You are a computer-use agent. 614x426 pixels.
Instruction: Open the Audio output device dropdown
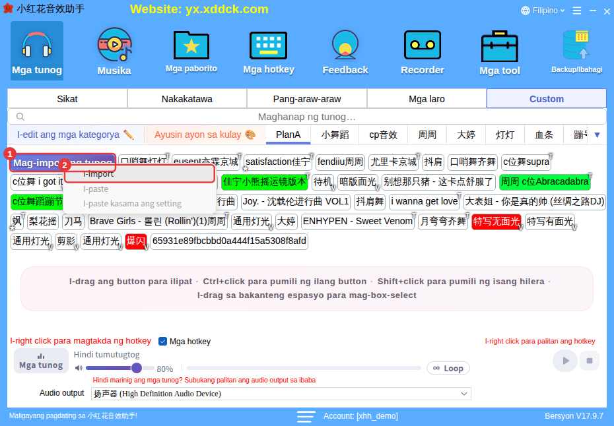pos(281,394)
